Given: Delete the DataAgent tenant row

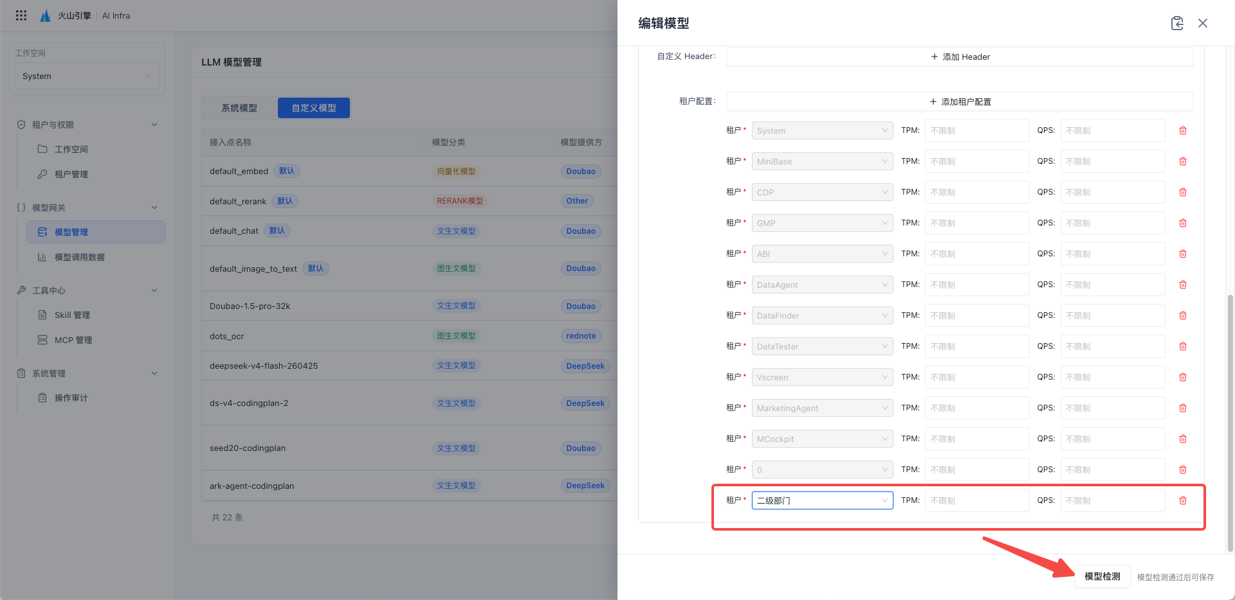Looking at the screenshot, I should 1182,285.
